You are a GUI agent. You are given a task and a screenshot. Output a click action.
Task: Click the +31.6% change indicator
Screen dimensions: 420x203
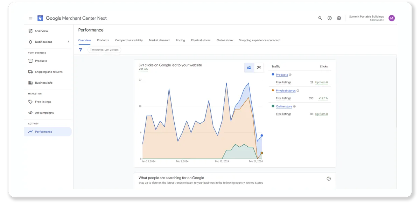coord(143,69)
